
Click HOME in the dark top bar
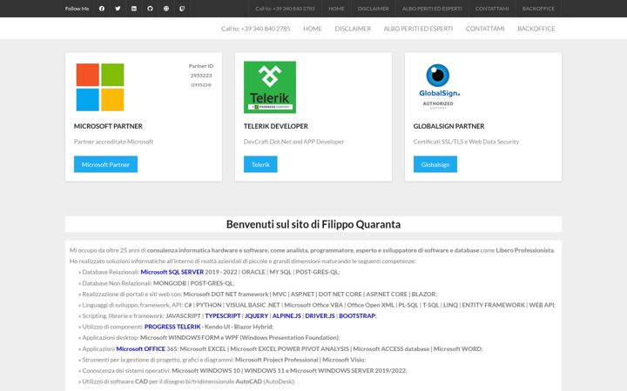pyautogui.click(x=336, y=9)
